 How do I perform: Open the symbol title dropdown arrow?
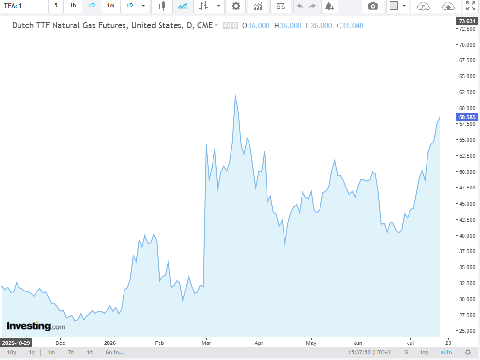pyautogui.click(x=216, y=25)
